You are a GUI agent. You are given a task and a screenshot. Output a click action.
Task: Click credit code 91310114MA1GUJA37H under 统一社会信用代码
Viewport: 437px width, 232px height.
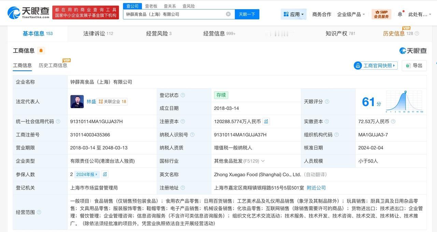[x=96, y=121]
